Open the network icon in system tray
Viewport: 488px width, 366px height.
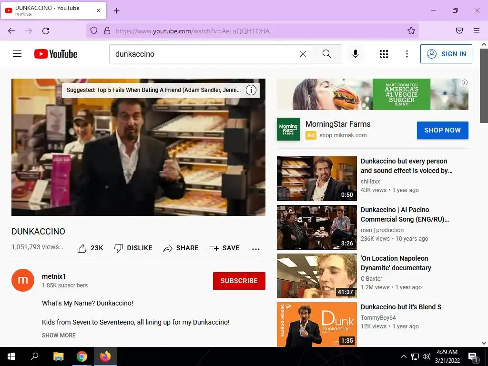pos(415,356)
